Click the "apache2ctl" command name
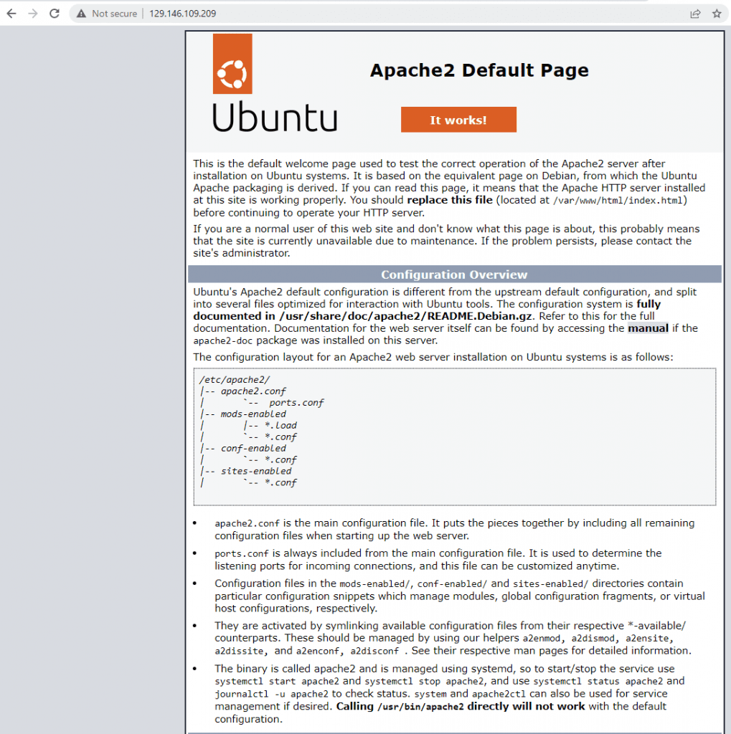731x734 pixels. pos(499,694)
